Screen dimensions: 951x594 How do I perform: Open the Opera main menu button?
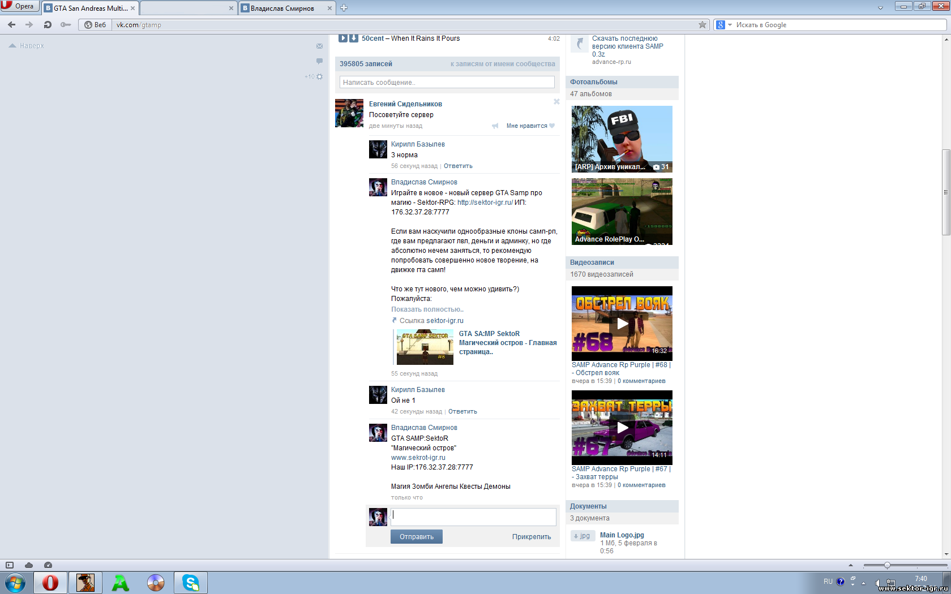(x=20, y=6)
